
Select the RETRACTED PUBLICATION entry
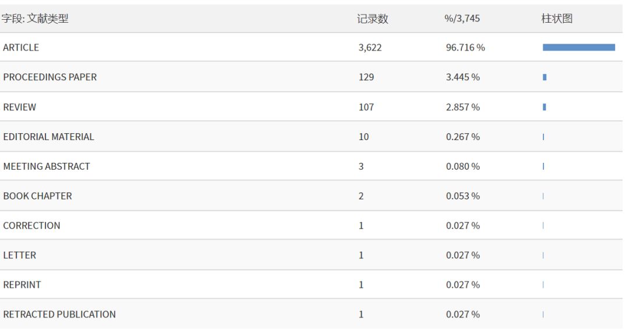pyautogui.click(x=59, y=315)
